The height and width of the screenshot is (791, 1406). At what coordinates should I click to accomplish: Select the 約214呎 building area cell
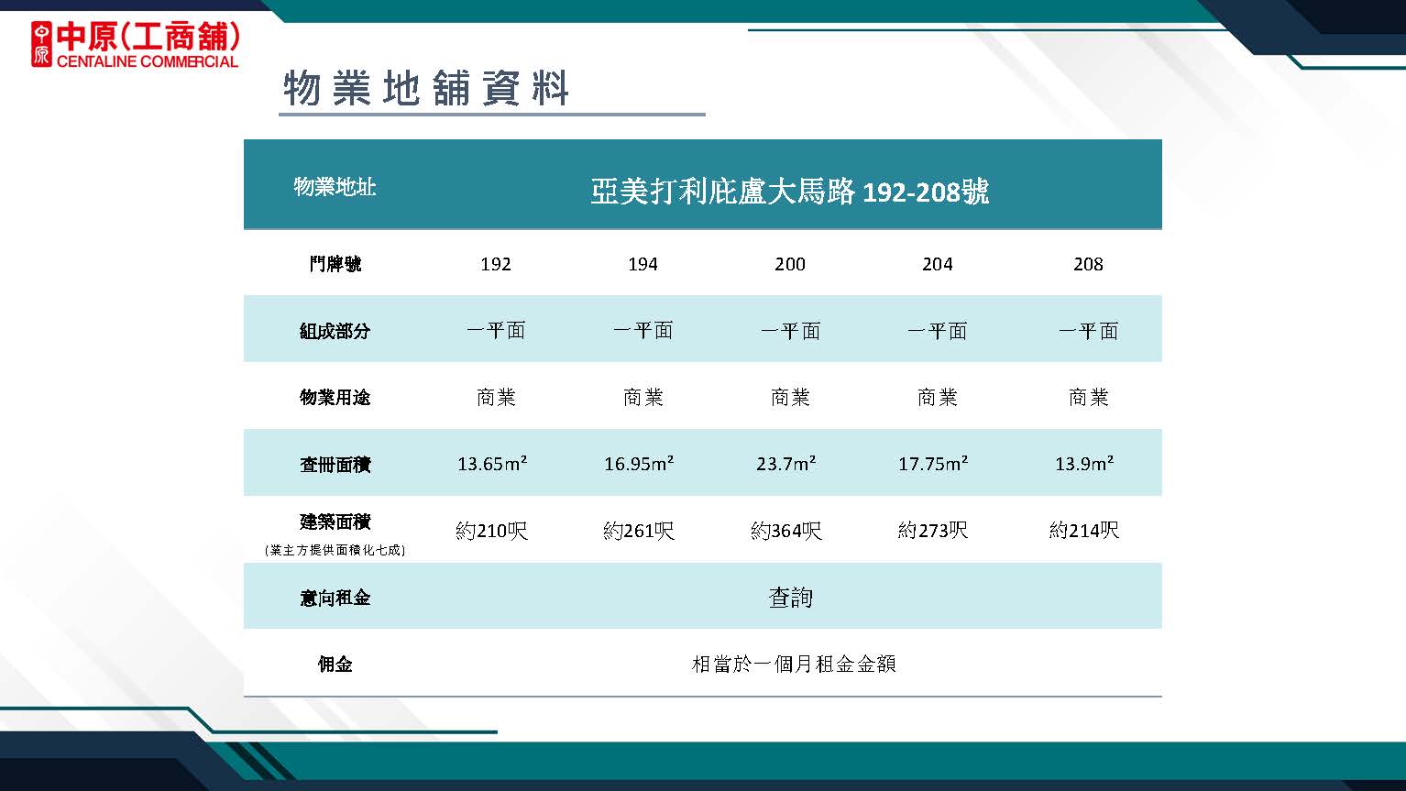tap(1084, 531)
